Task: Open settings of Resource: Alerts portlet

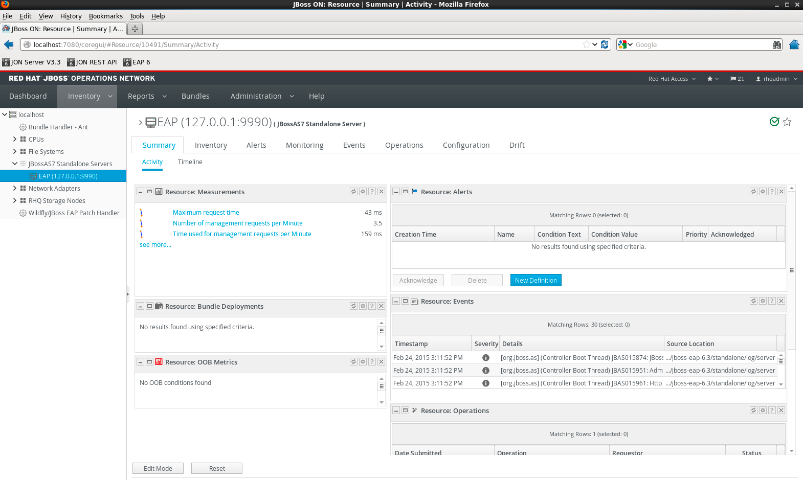Action: pyautogui.click(x=763, y=192)
